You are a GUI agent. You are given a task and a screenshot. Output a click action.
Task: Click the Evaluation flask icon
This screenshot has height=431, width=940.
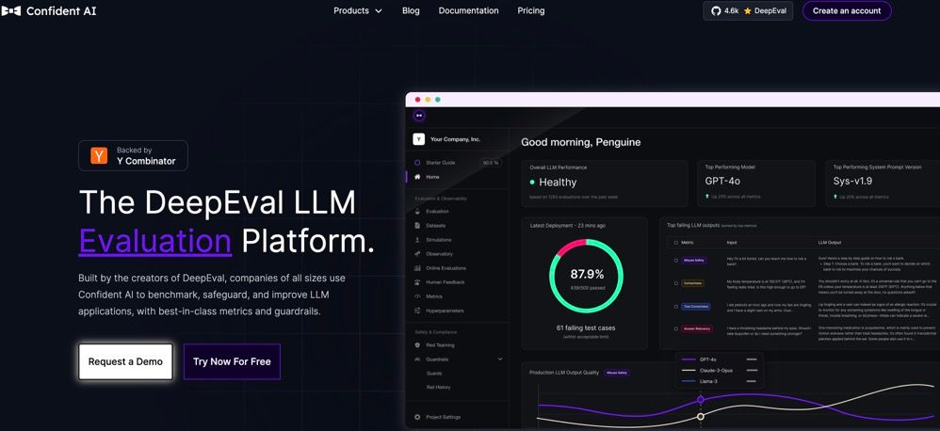[417, 212]
